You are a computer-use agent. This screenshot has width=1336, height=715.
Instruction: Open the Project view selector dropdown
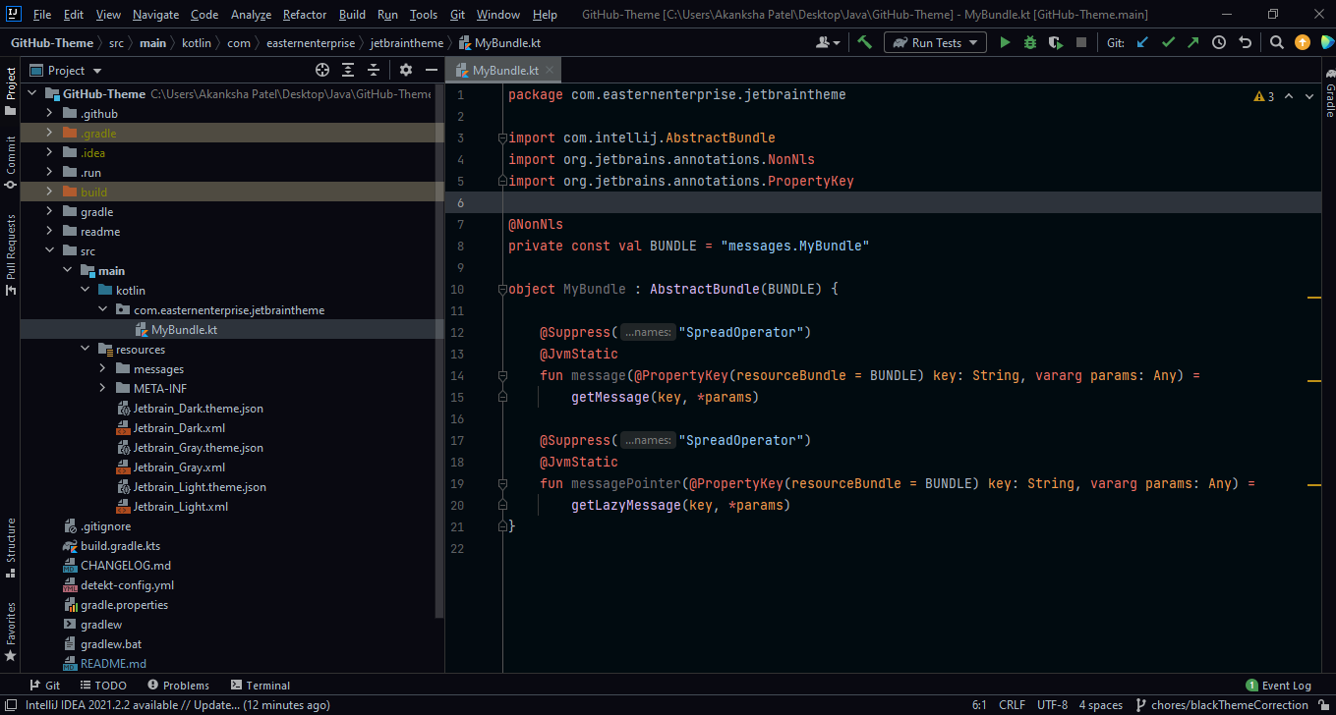pos(66,70)
